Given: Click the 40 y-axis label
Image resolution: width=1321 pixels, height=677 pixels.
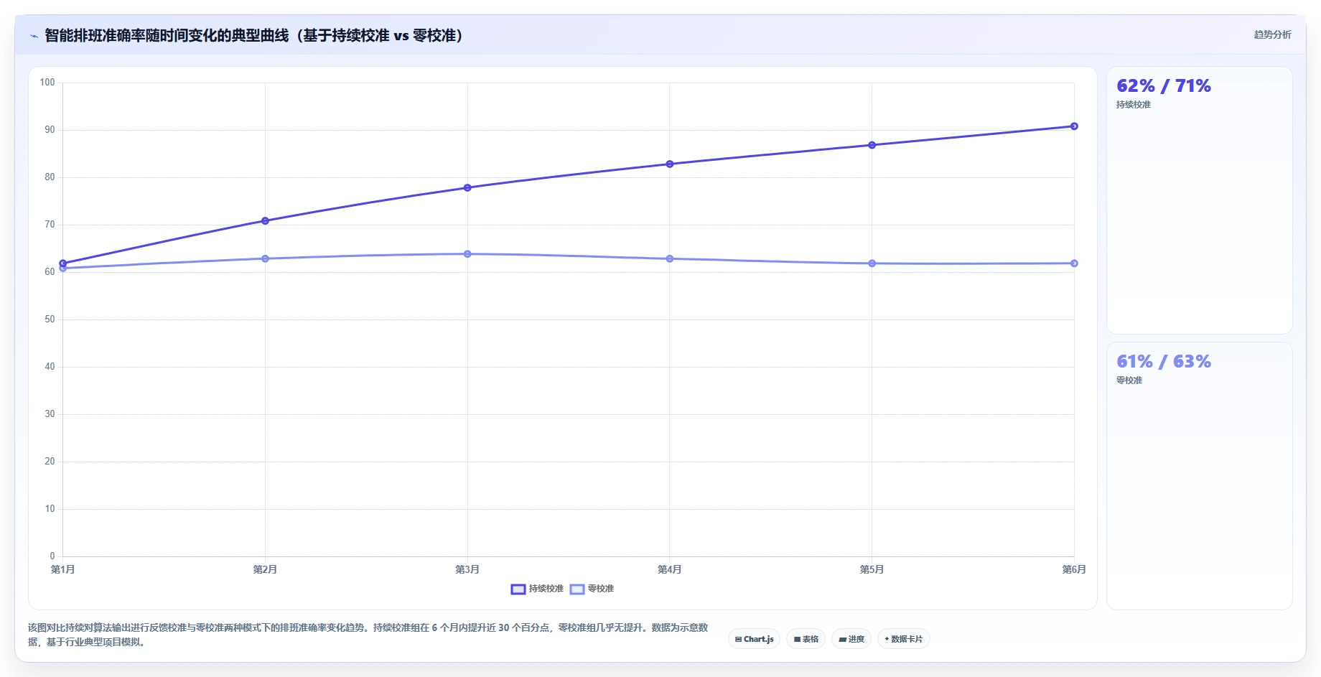Looking at the screenshot, I should [x=50, y=367].
